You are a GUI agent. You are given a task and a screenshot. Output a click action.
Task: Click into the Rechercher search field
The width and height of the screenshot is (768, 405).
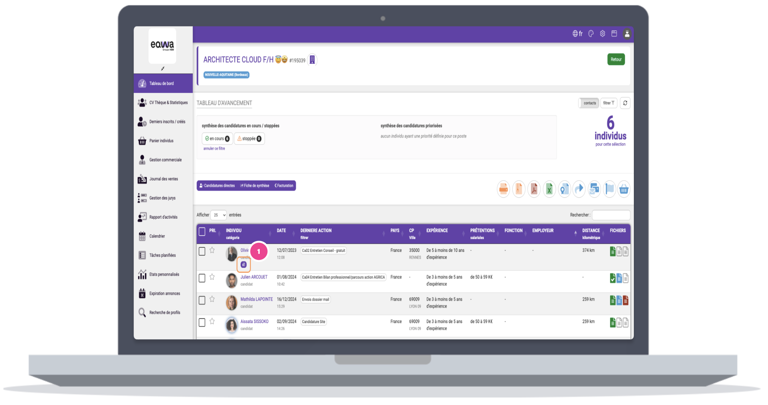click(611, 215)
